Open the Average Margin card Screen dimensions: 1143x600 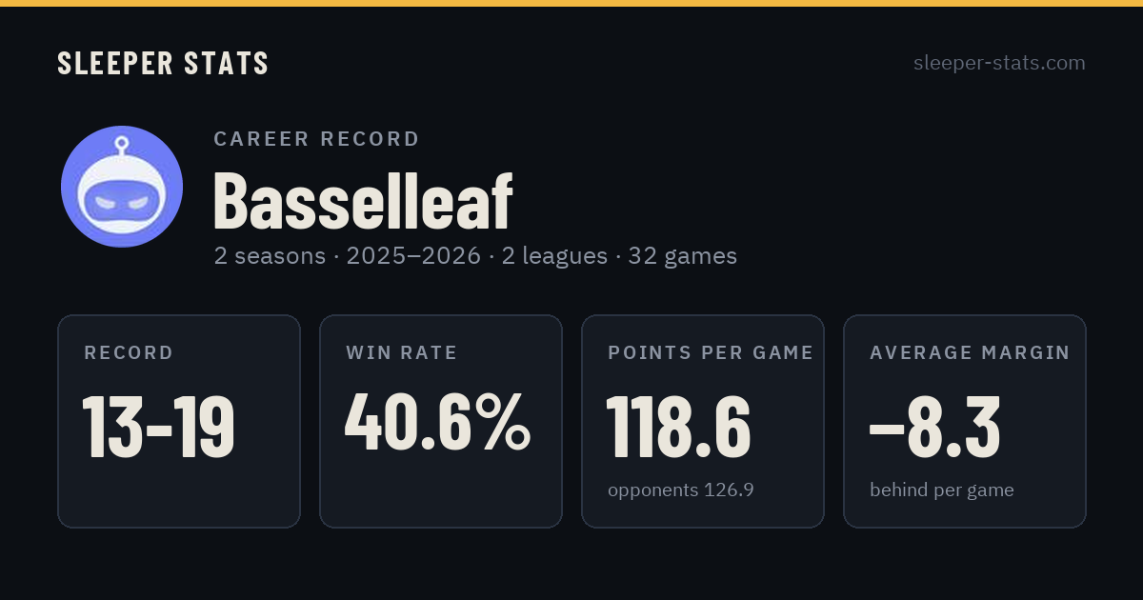point(965,421)
